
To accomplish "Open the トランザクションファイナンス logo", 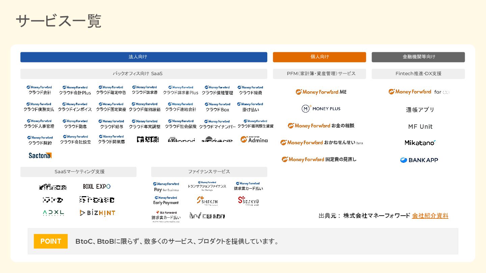I will pos(207,186).
